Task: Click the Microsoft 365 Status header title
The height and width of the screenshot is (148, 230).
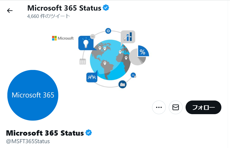Action: click(64, 8)
